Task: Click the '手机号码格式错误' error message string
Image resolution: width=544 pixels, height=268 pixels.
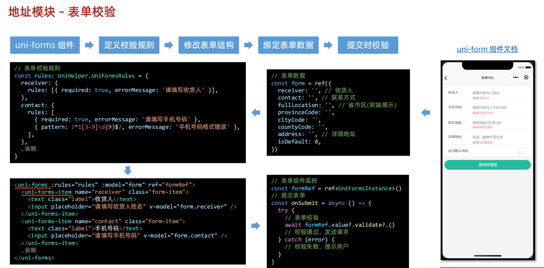Action: coord(202,127)
